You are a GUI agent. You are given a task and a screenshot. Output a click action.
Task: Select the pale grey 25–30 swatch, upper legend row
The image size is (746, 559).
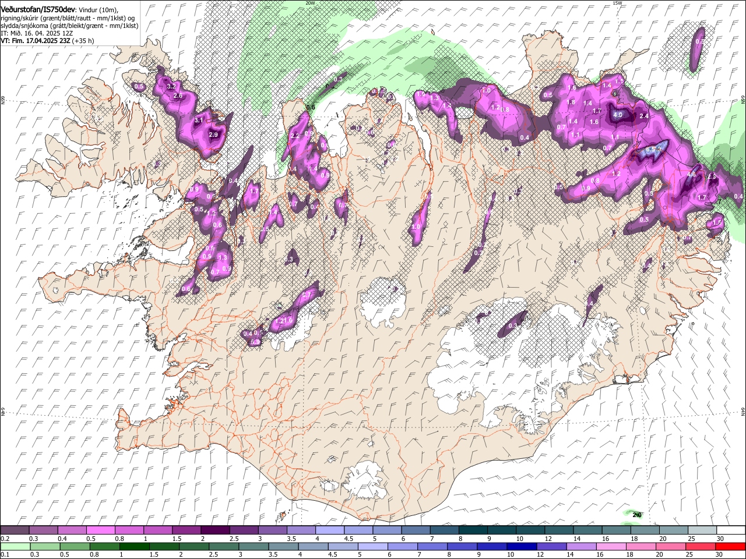(x=702, y=530)
